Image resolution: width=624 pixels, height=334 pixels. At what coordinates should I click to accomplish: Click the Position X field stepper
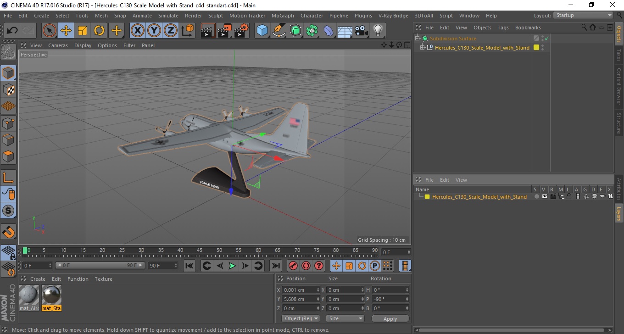[x=318, y=290]
